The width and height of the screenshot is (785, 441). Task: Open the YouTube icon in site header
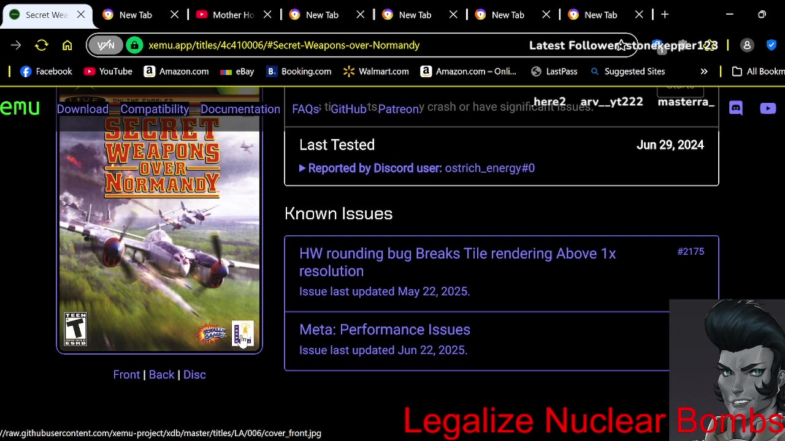(x=768, y=108)
